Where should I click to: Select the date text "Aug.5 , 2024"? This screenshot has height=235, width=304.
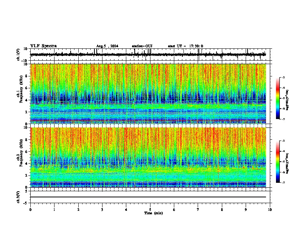(107, 46)
